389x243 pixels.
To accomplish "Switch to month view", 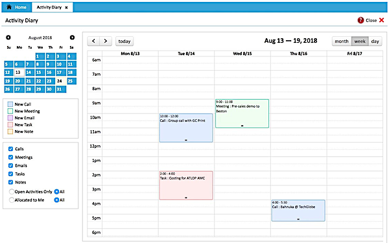I will pyautogui.click(x=342, y=41).
